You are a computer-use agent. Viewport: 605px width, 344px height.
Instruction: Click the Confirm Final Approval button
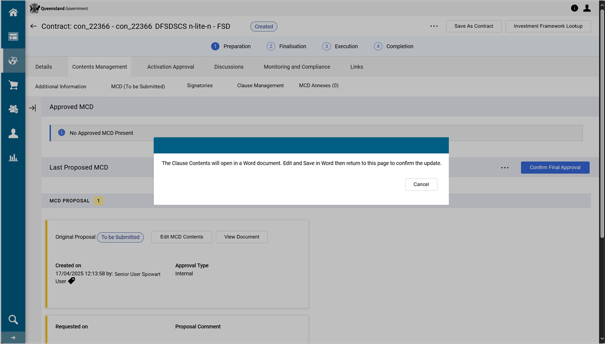[555, 168]
